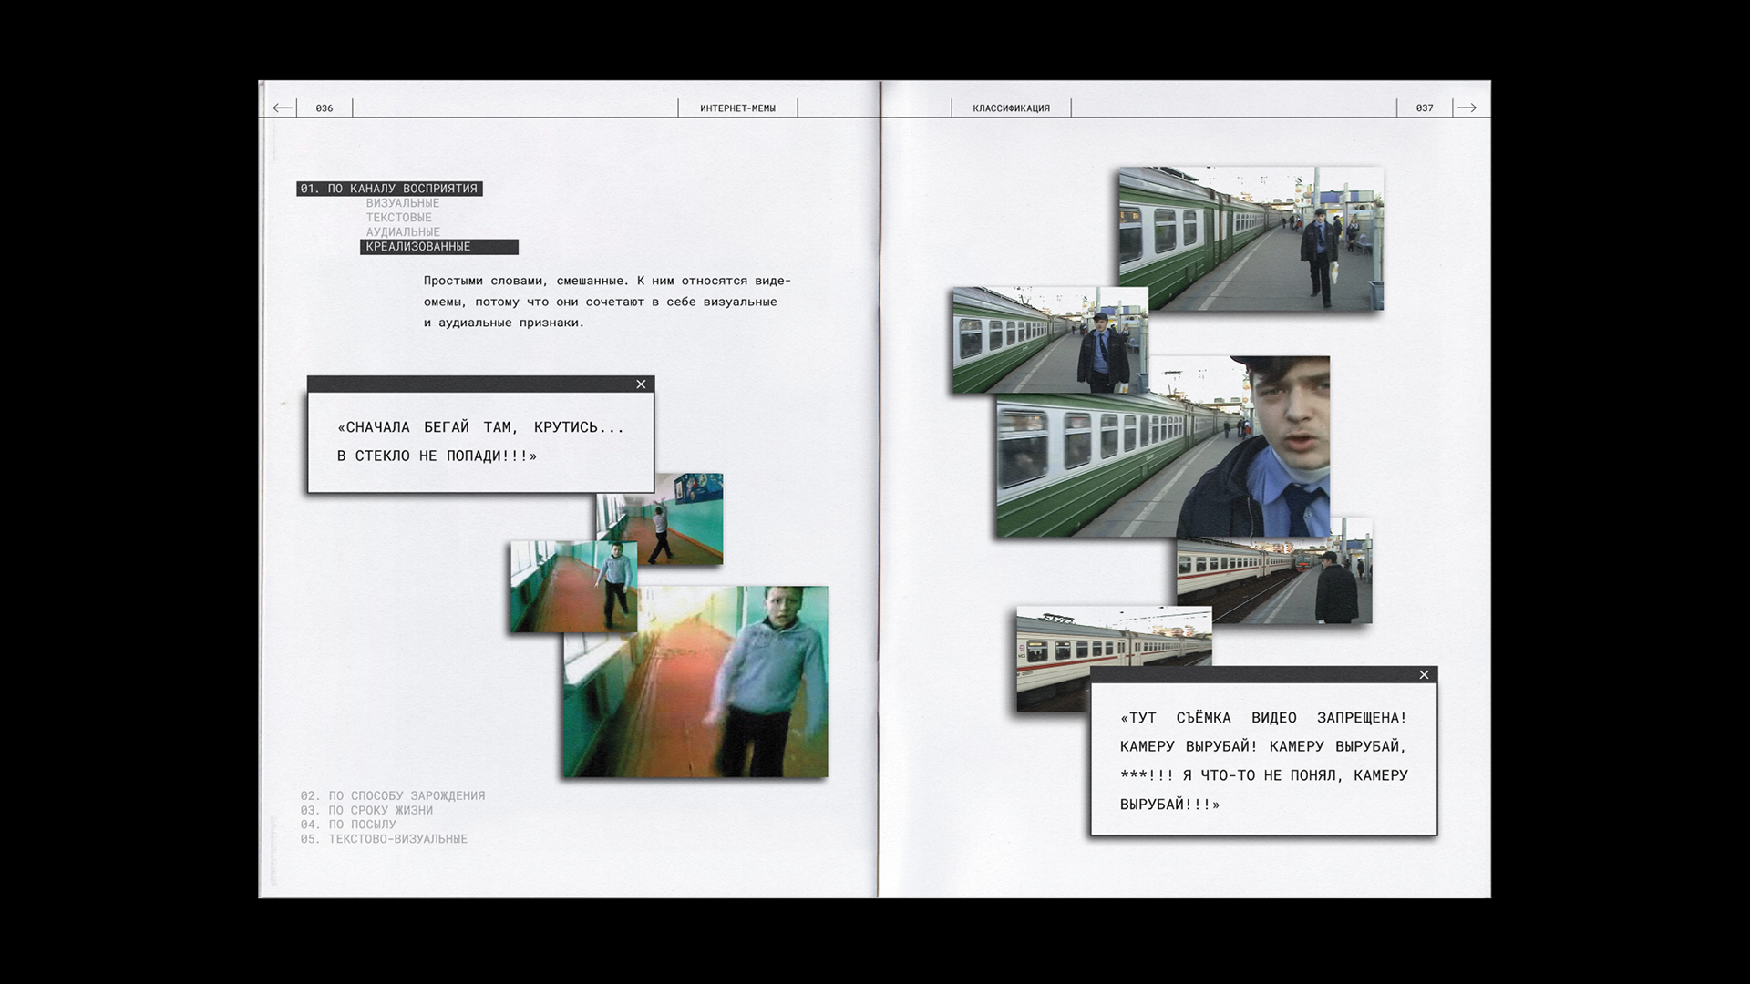The height and width of the screenshot is (984, 1750).
Task: Open the ИНТЕРНЕТ-МЕМЫ header tab
Action: coord(737,108)
